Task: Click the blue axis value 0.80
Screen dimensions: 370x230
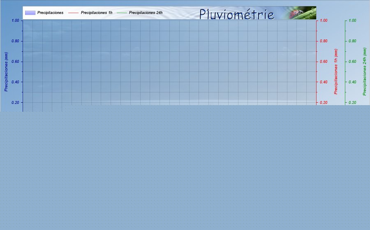Action: (15, 41)
